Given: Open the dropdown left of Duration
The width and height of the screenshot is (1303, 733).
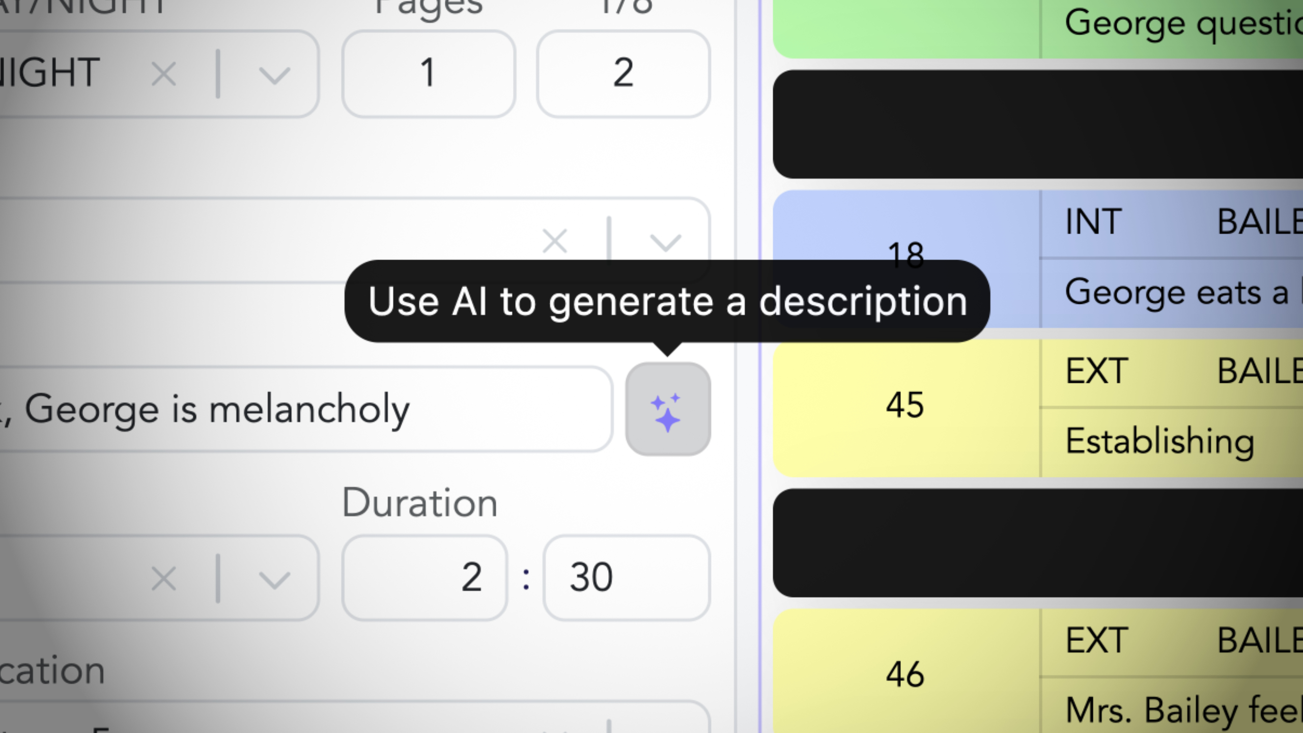Looking at the screenshot, I should [274, 580].
